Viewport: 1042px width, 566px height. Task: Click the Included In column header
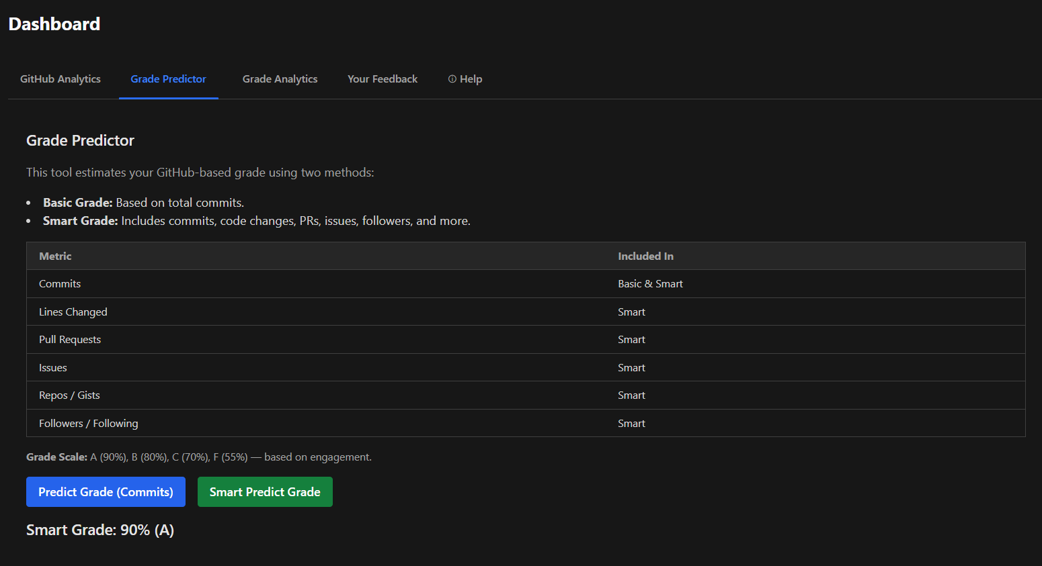pos(645,256)
